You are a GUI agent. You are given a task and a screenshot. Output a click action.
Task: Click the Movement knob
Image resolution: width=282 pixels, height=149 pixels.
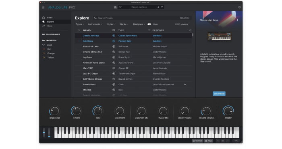tap(120, 111)
